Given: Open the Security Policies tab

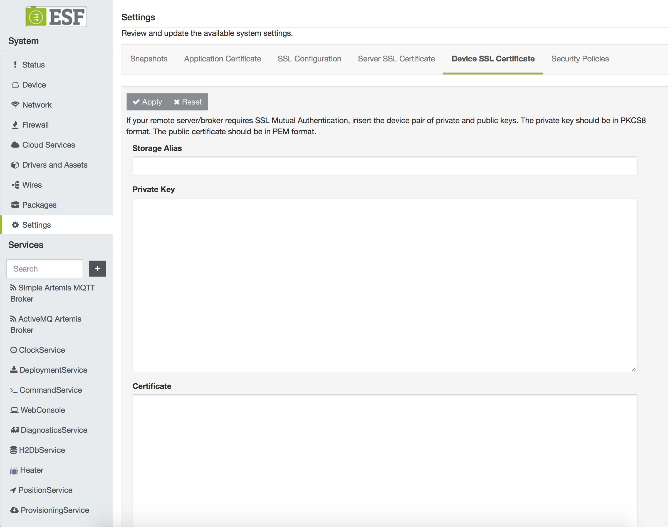Looking at the screenshot, I should [x=580, y=59].
